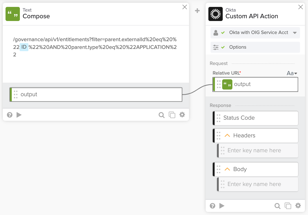This screenshot has width=308, height=215.
Task: Click the ID pill in Compose text
Action: click(24, 47)
